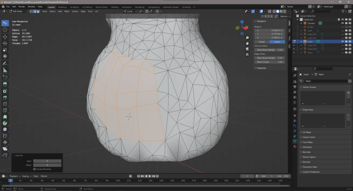353x191 pixels.
Task: Expand the Camera tree item arrow
Action: [301, 23]
